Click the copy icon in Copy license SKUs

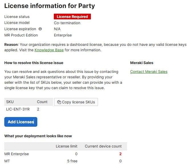click(x=59, y=102)
